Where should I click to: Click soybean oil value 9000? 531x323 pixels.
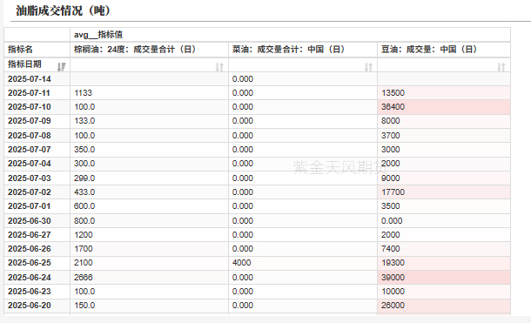tap(391, 178)
